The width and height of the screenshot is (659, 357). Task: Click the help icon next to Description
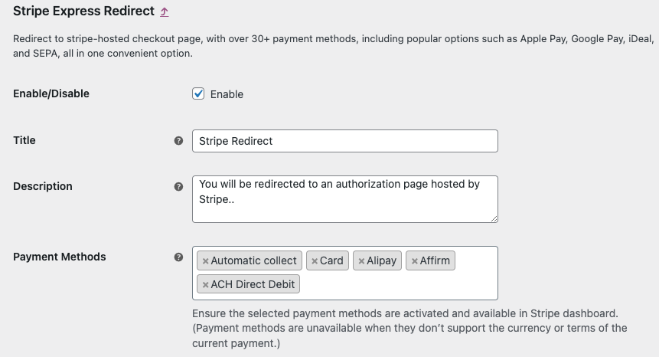tap(178, 187)
